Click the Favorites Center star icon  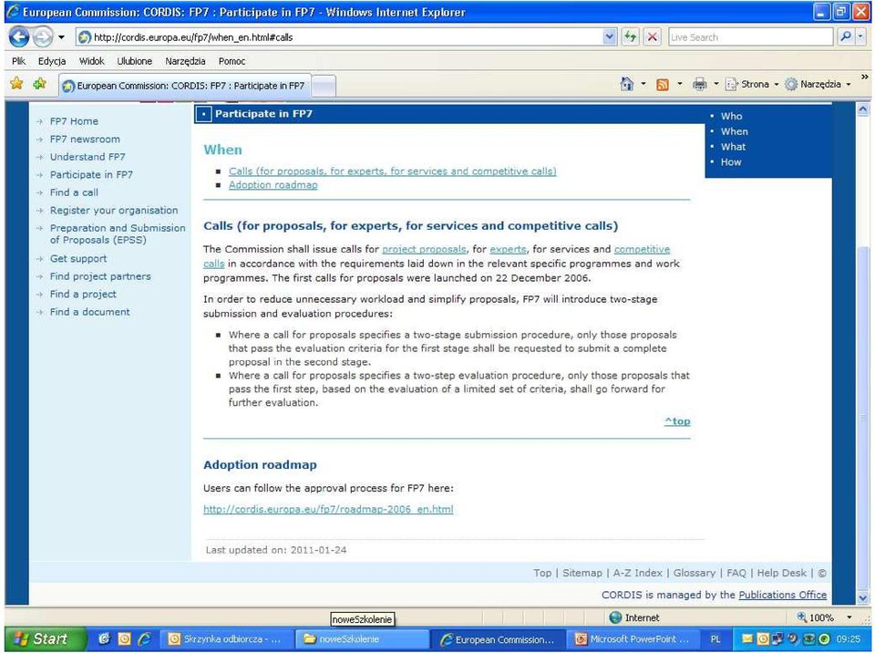tap(16, 84)
